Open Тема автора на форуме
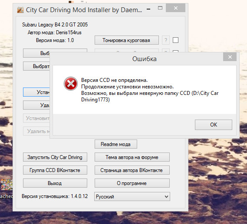The height and width of the screenshot is (224, 247). pos(132,157)
